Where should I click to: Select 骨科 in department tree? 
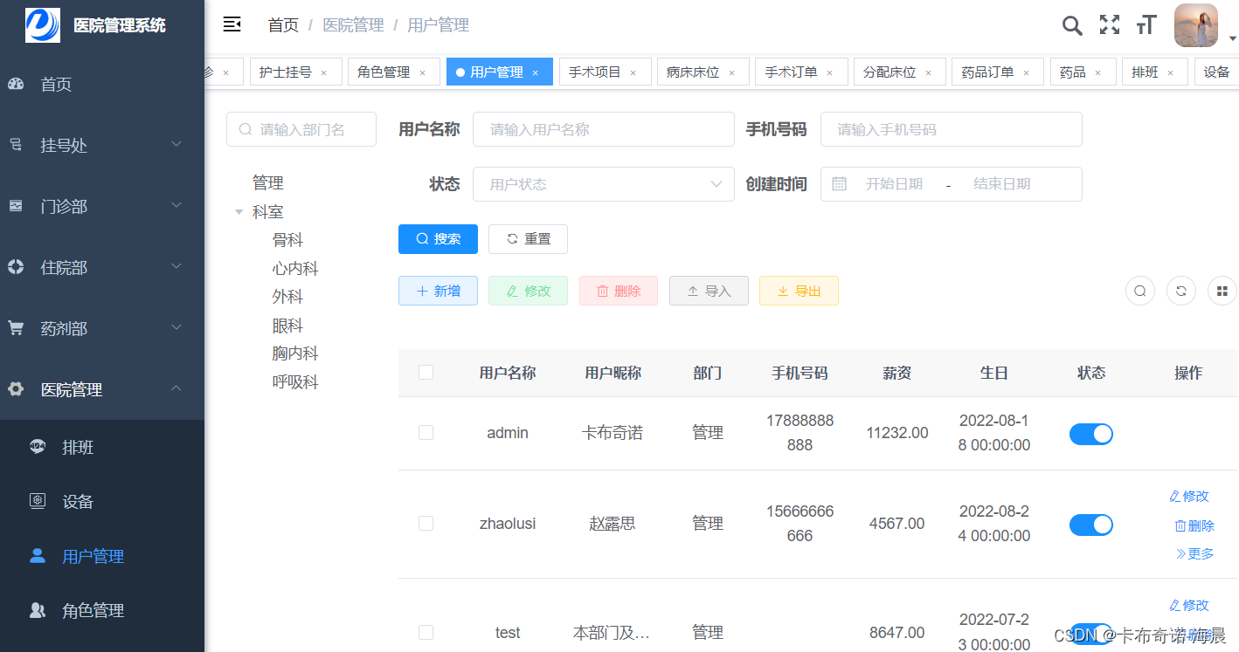tap(287, 240)
